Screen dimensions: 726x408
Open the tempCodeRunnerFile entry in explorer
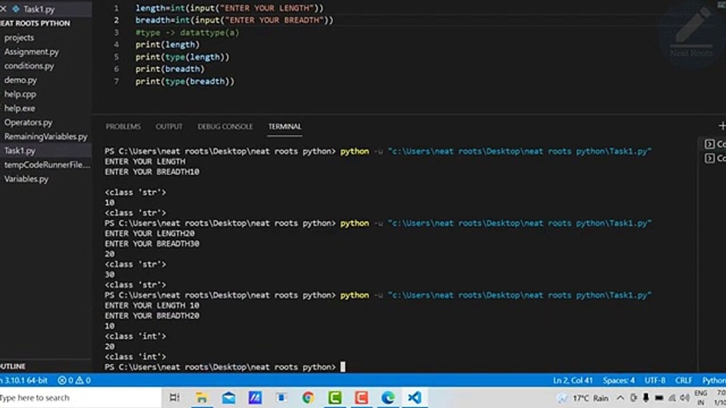47,165
